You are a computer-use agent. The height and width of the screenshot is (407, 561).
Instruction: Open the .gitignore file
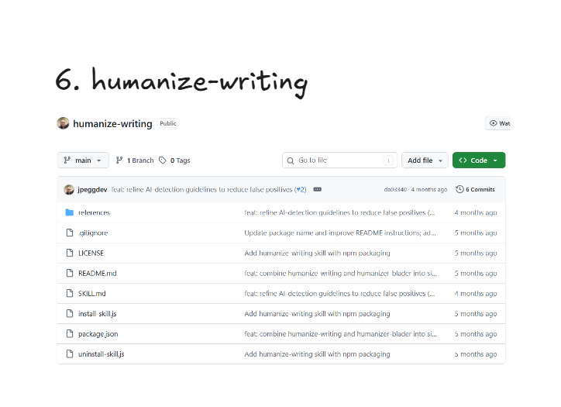pos(93,233)
